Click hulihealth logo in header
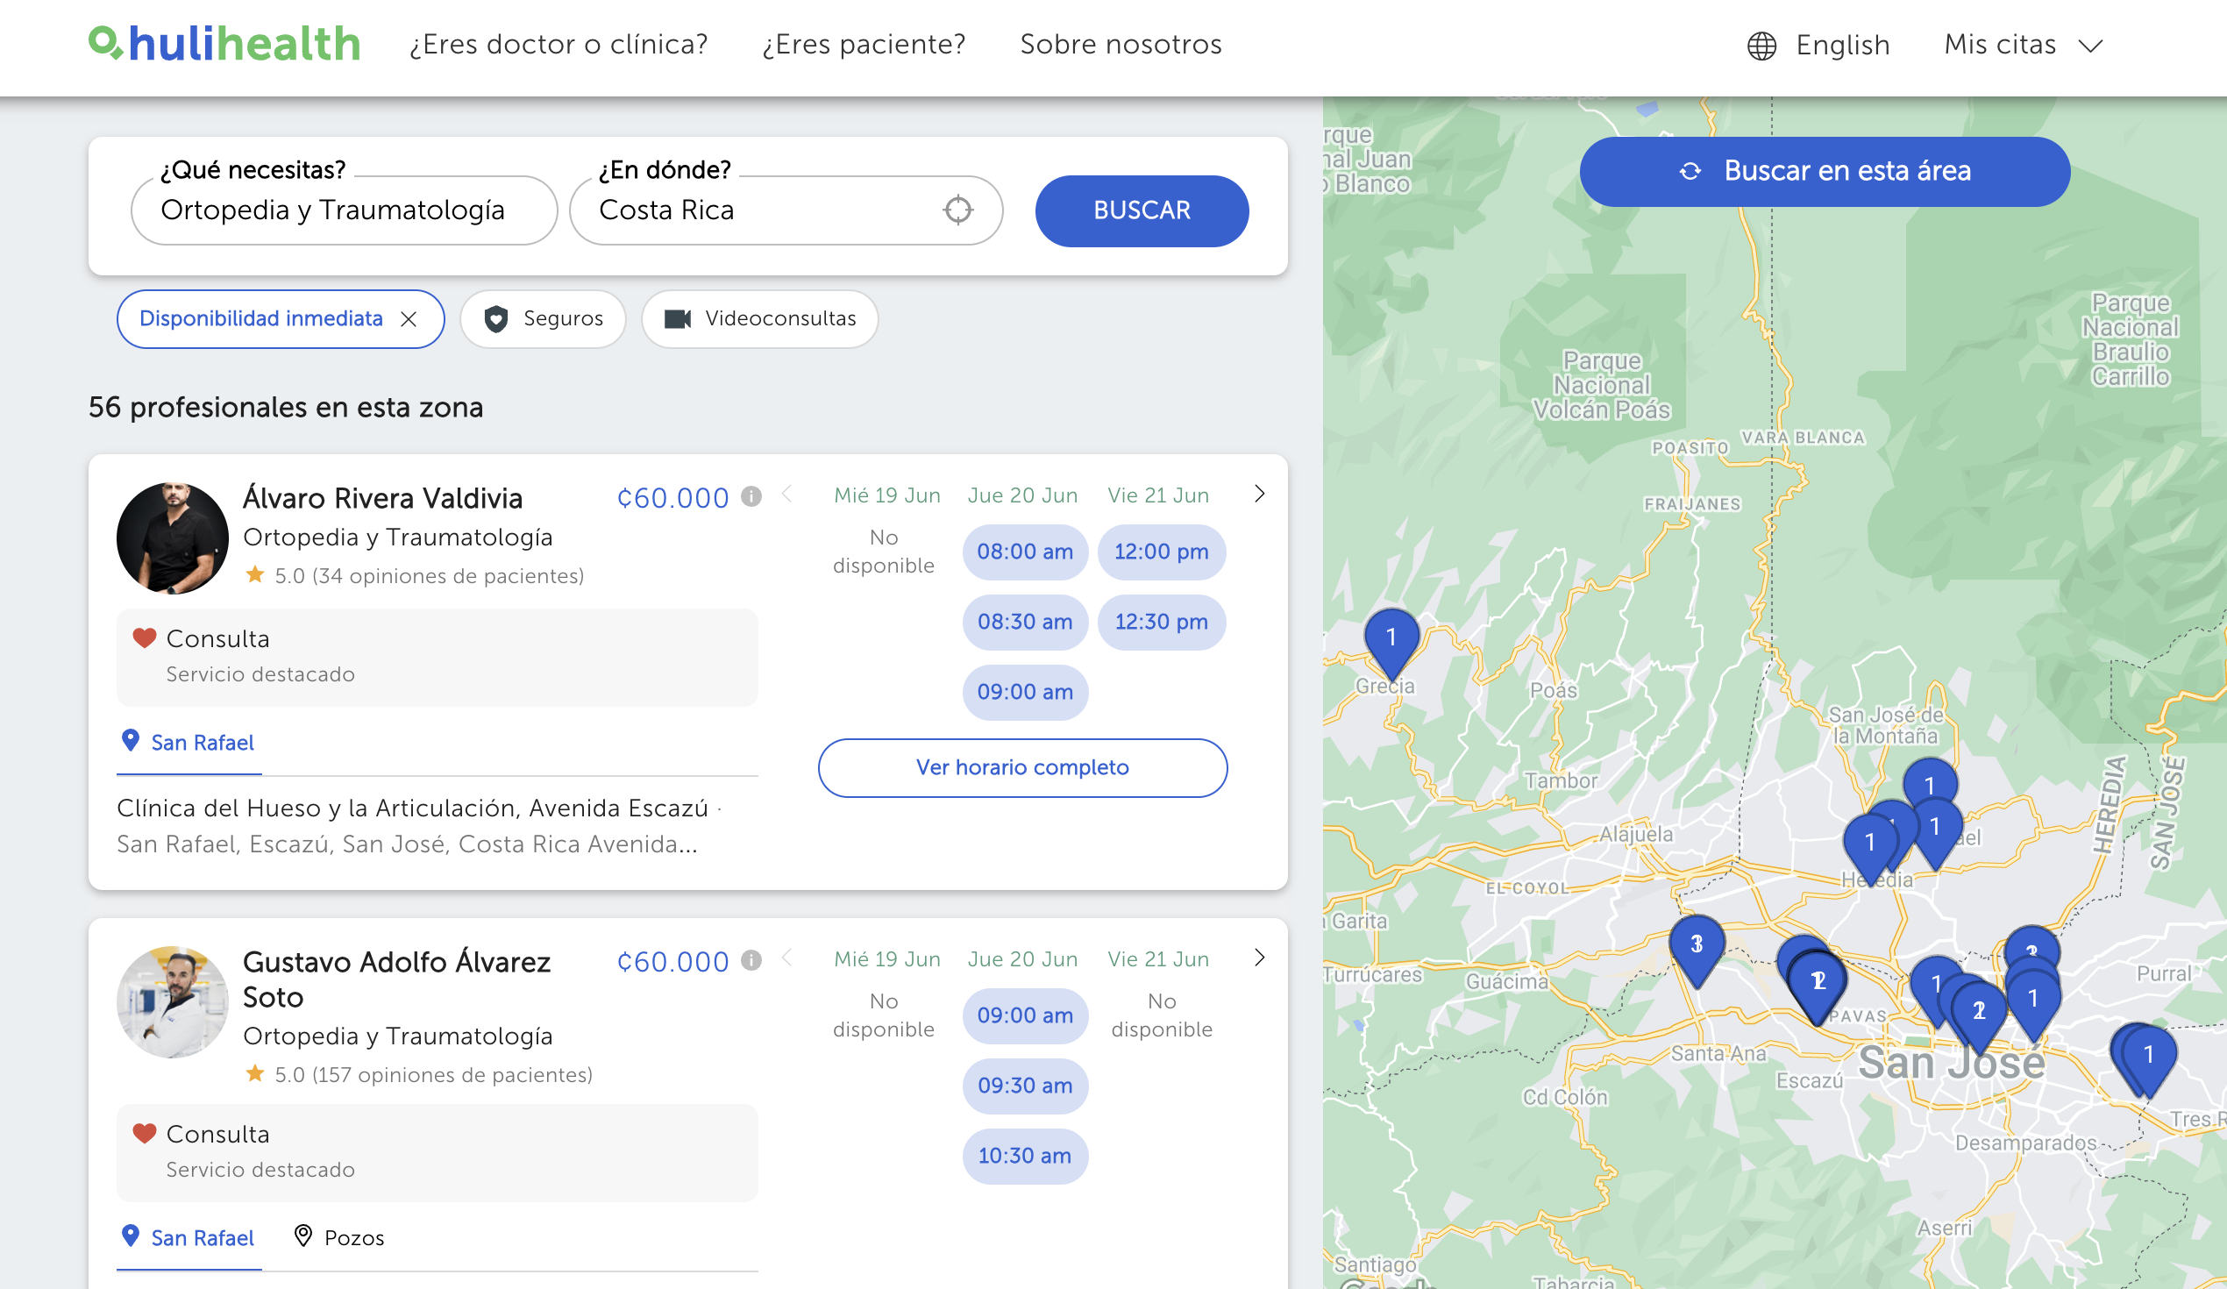The image size is (2227, 1289). 224,43
